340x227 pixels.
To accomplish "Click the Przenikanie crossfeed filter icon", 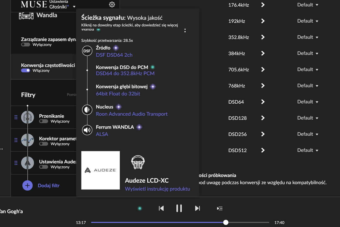I will [28, 117].
